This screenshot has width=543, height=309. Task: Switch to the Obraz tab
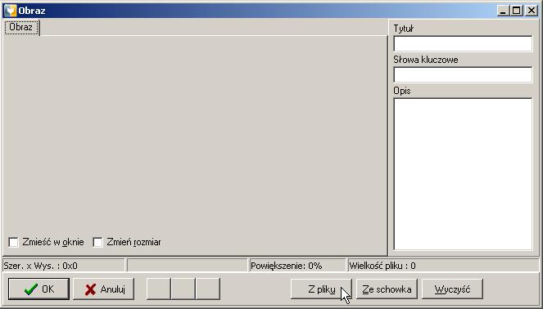point(22,27)
